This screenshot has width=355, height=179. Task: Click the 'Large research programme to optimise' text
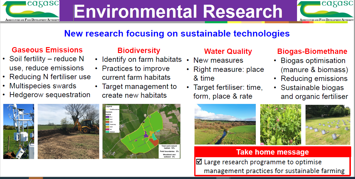pyautogui.click(x=263, y=162)
